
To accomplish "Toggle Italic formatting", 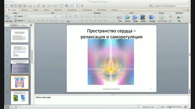I will tap(34, 21).
